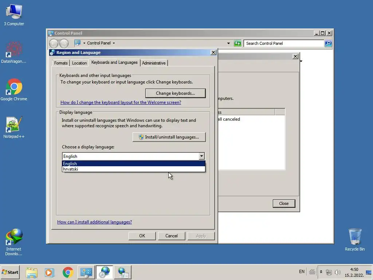373x280 pixels.
Task: Maximize the Control Panel window
Action: point(323,33)
